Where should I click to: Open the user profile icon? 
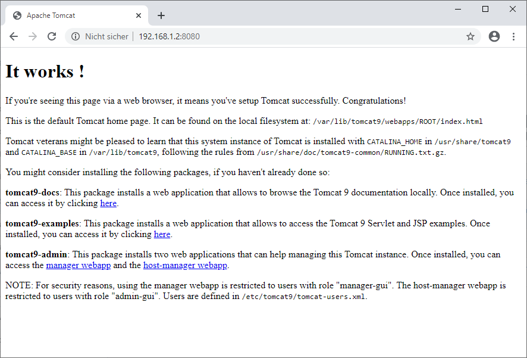click(x=494, y=36)
